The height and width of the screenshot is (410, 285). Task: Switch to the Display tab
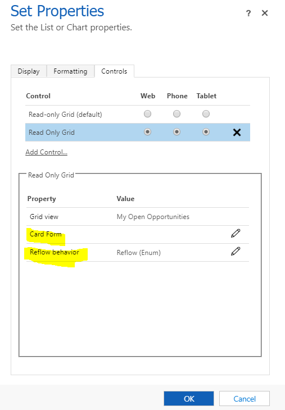[29, 71]
